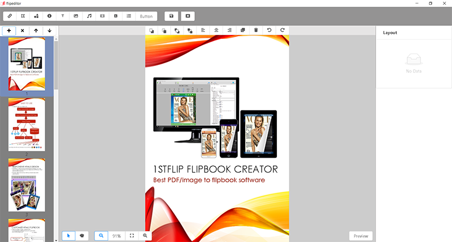Select the page 2 thumbnail

(27, 125)
